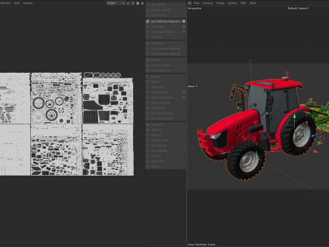Click the green Y-axis arrow above tractor cab

tap(250, 61)
